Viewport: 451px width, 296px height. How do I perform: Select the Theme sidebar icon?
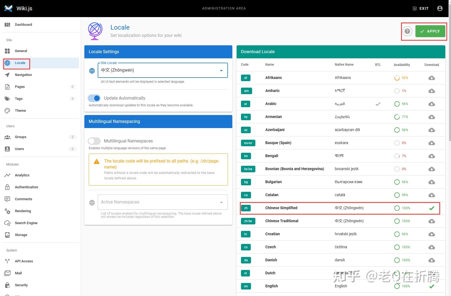pos(7,110)
